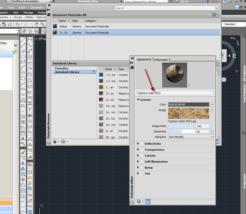Select the Pan hand tool in toolbar

pyautogui.click(x=37, y=24)
